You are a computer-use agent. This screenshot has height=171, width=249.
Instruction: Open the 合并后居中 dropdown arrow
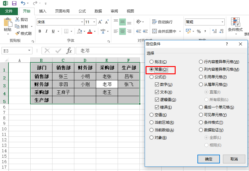pyautogui.click(x=180, y=31)
